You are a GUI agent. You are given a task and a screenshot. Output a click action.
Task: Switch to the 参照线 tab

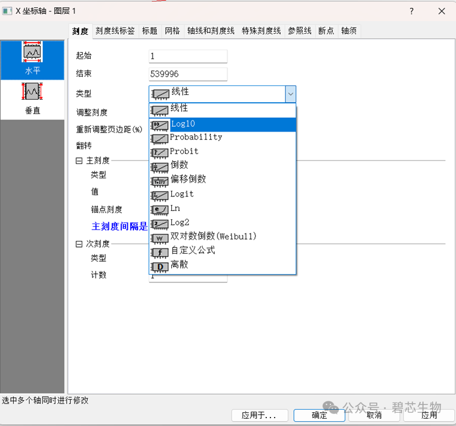[300, 31]
